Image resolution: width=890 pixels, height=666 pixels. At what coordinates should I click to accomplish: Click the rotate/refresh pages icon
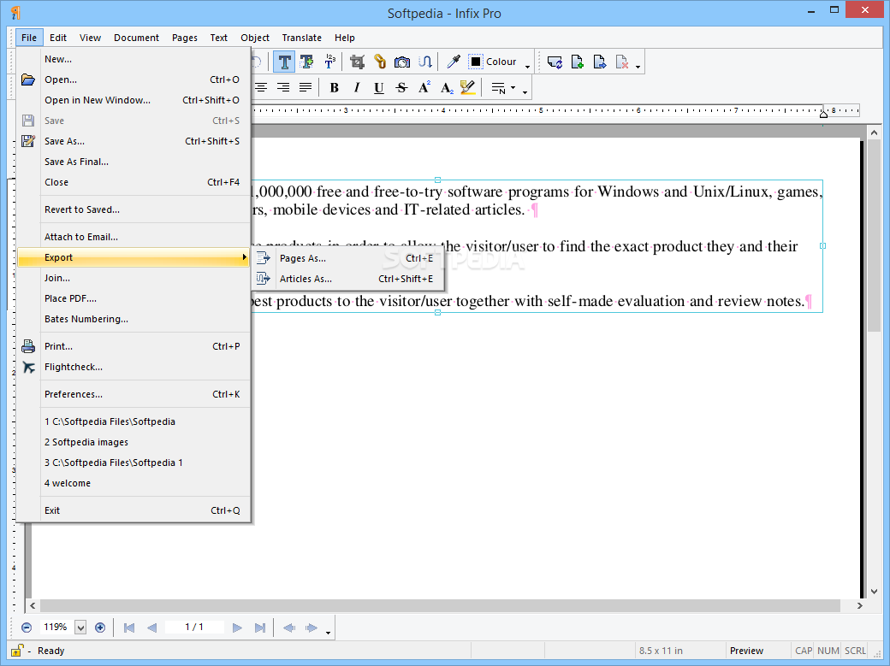(555, 62)
